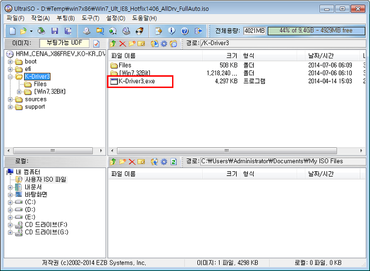Image resolution: width=370 pixels, height=271 pixels.
Task: Expand CD 드라이브(F:) in the local tree
Action: point(10,225)
